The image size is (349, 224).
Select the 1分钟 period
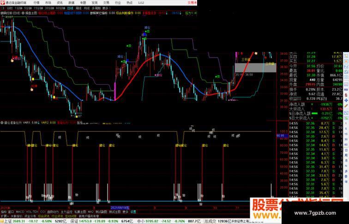[x=18, y=8]
